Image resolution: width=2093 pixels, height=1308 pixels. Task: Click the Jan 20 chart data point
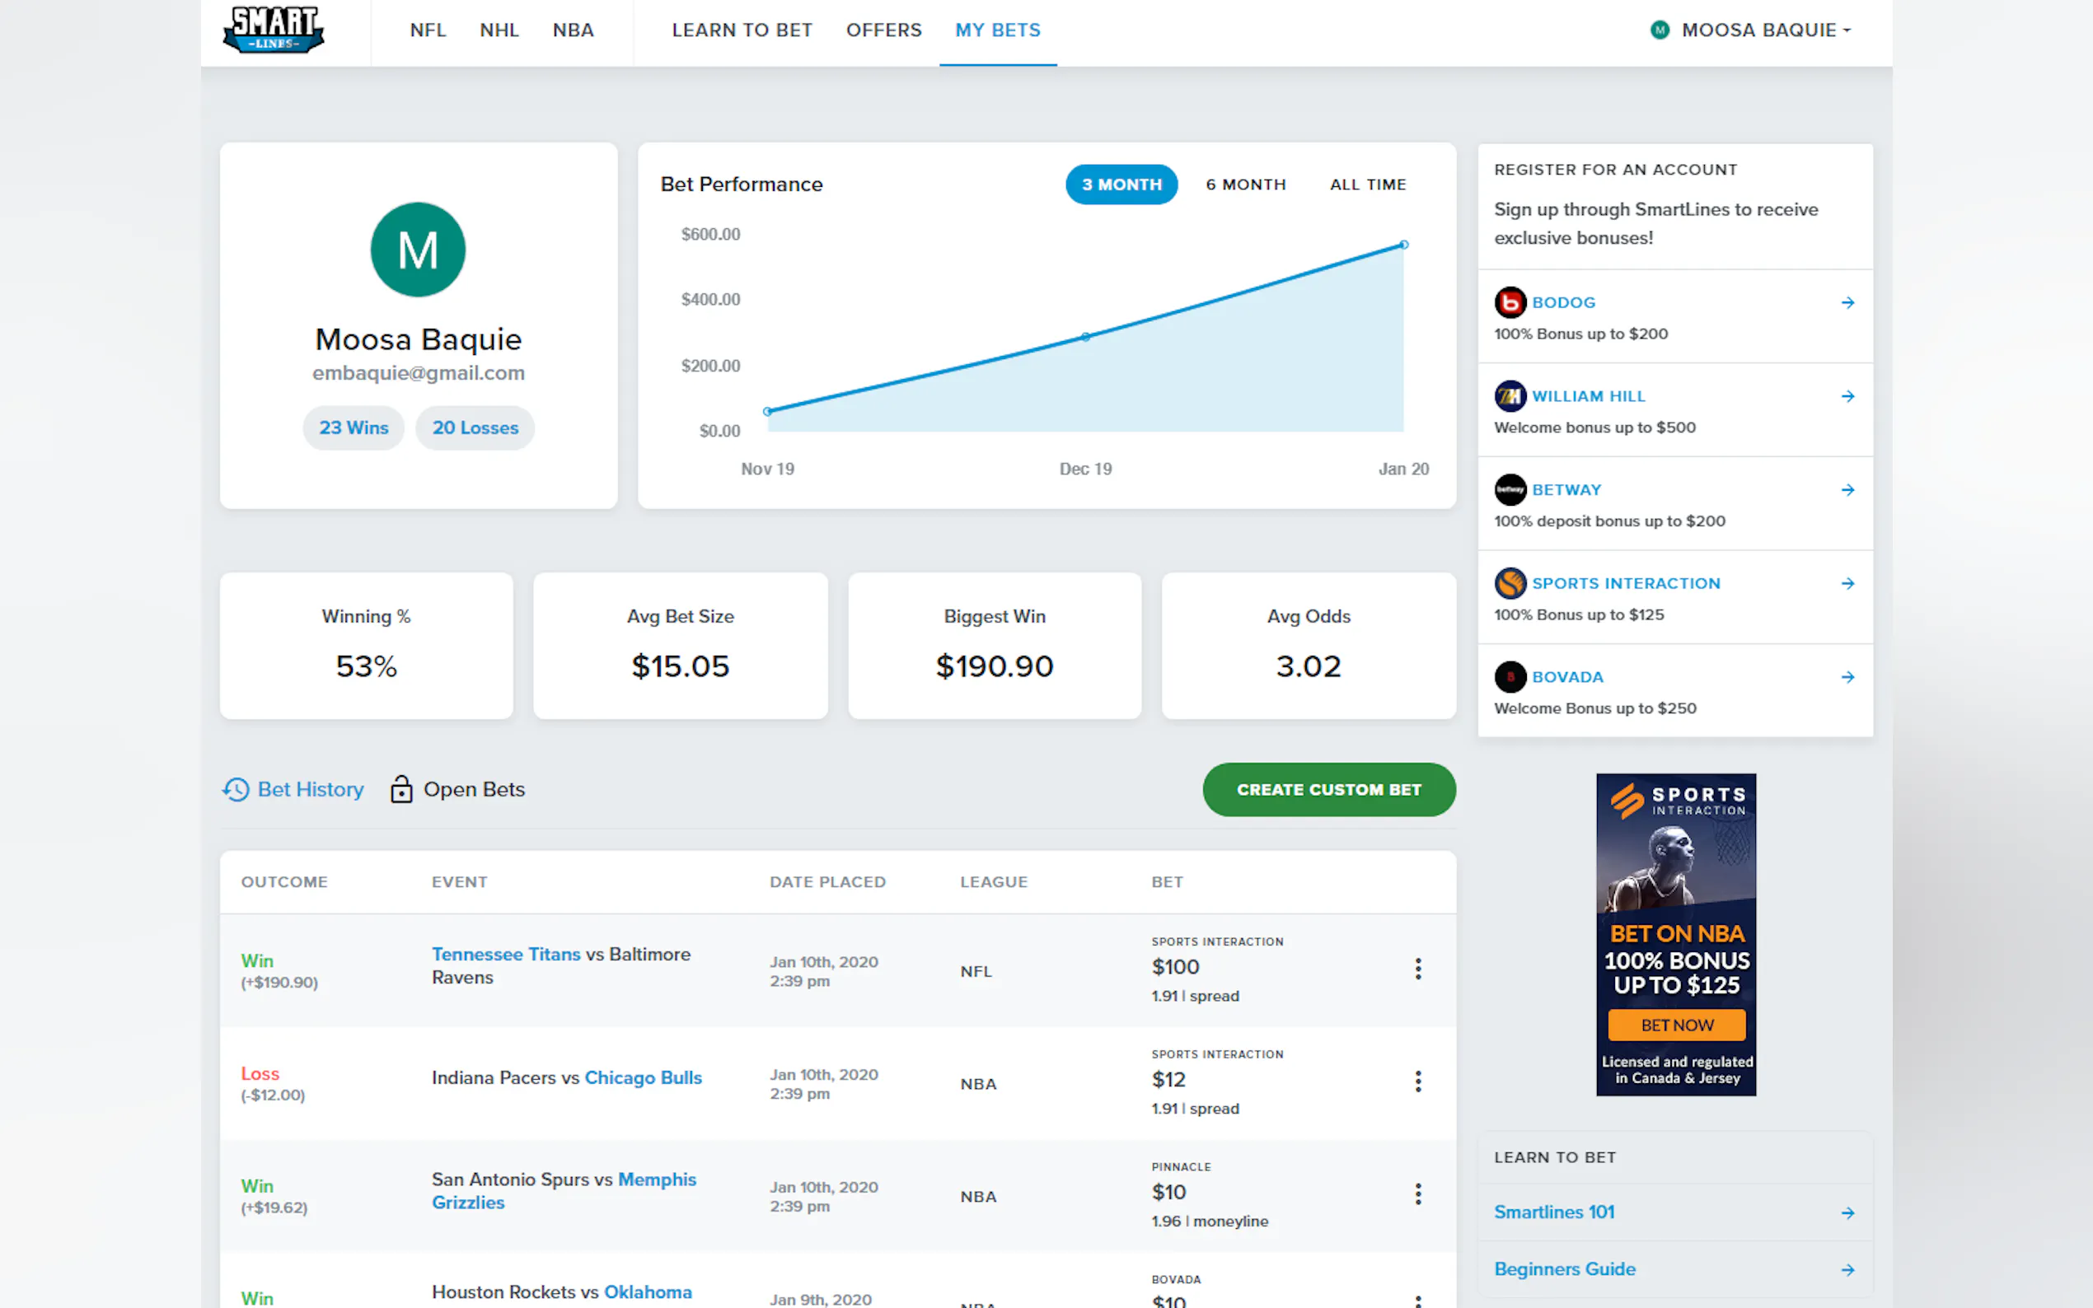pyautogui.click(x=1403, y=245)
